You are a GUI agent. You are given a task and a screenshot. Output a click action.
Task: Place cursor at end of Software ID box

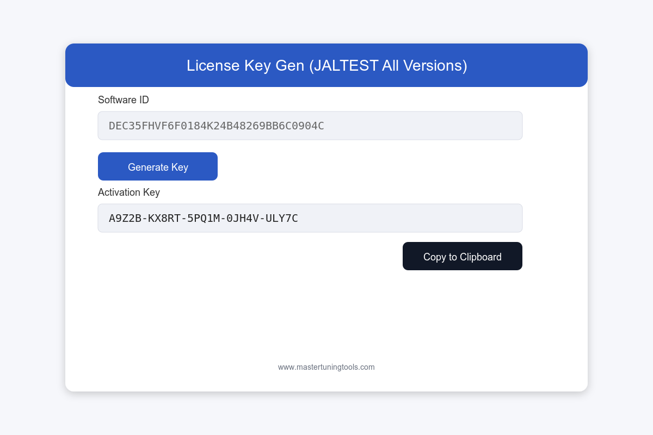(512, 126)
